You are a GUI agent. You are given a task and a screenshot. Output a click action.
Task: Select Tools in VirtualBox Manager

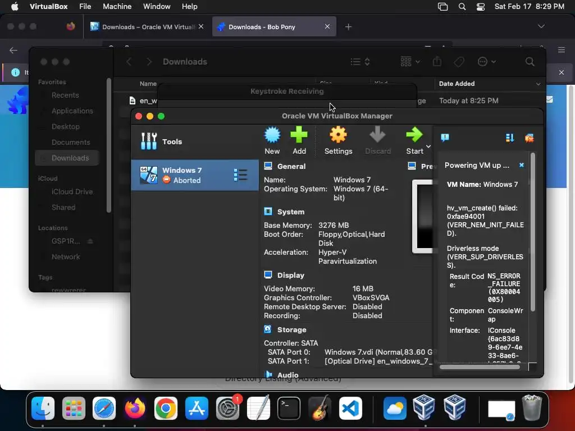pyautogui.click(x=195, y=141)
